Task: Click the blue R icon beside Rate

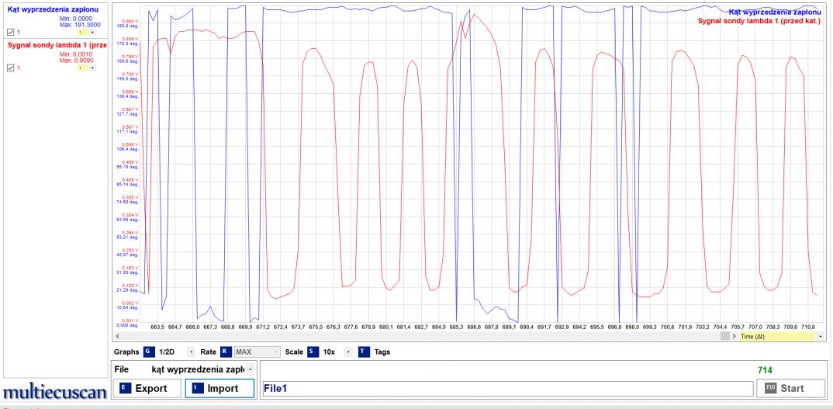Action: pyautogui.click(x=225, y=352)
